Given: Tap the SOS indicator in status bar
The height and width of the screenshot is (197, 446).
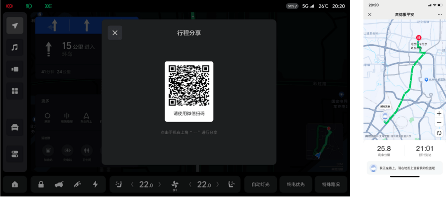Looking at the screenshot, I should [x=292, y=6].
